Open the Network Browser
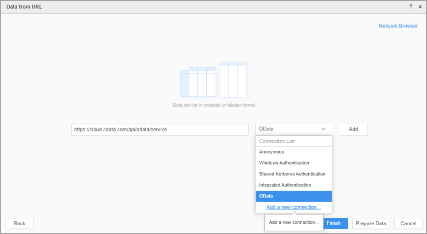The height and width of the screenshot is (234, 427). tap(398, 26)
